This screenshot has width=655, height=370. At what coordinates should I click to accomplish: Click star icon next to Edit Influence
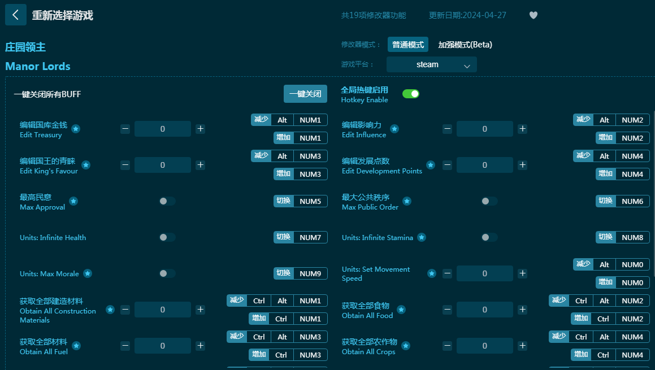(x=394, y=129)
